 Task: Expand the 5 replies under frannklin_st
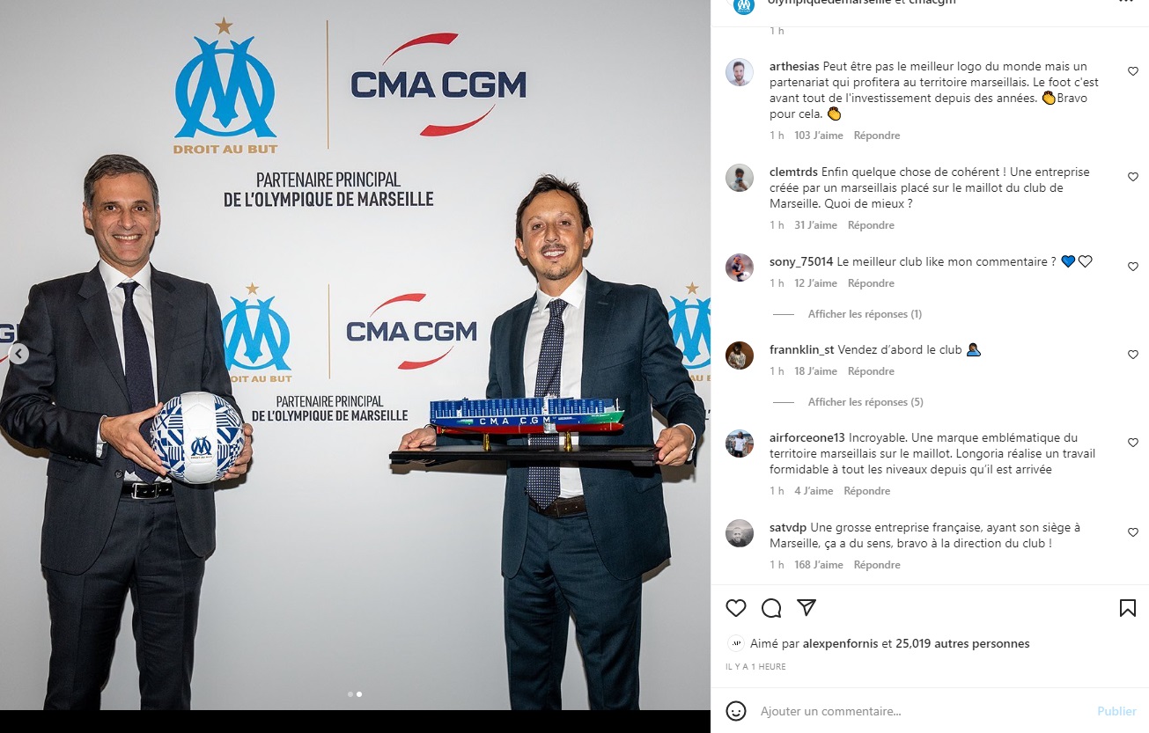(865, 402)
